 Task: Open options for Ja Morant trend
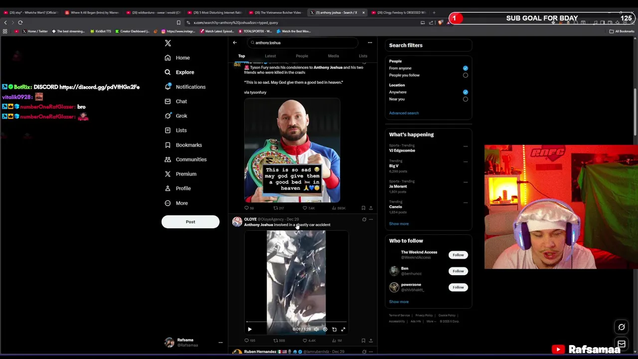[x=466, y=182]
